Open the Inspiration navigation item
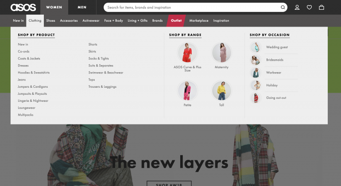This screenshot has height=186, width=341. 221,21
